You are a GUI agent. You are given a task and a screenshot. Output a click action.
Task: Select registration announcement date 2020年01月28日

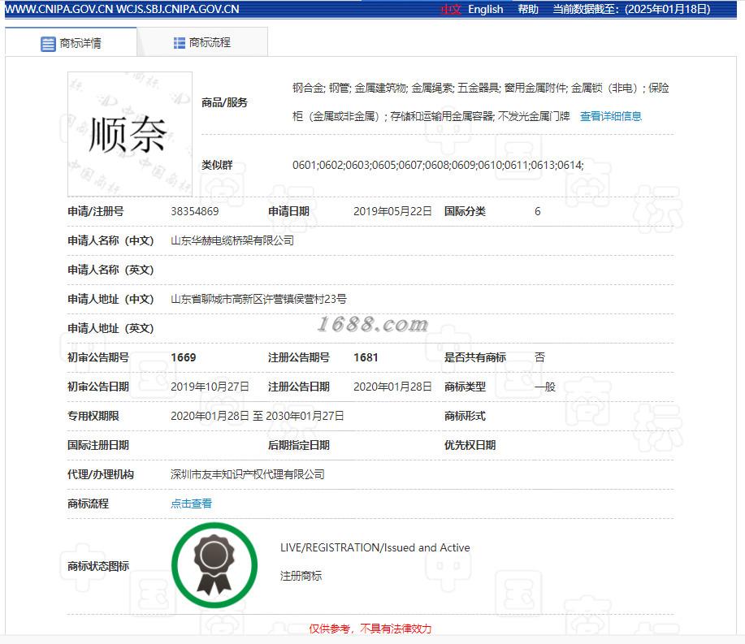[392, 387]
